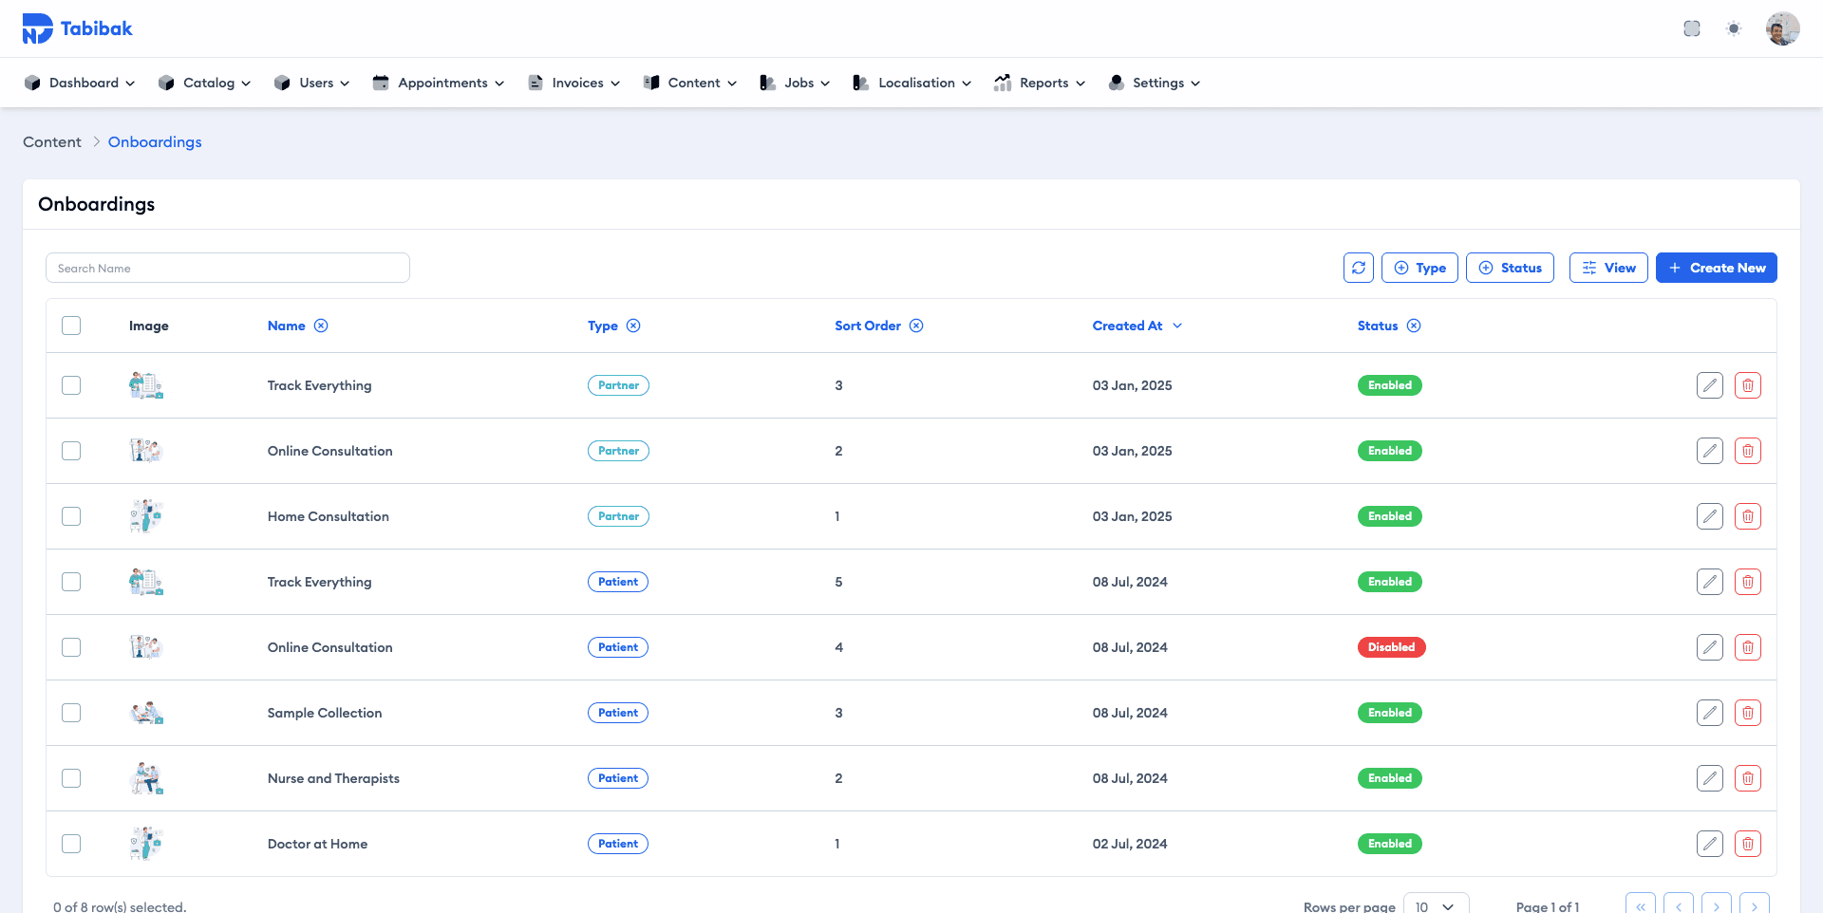The width and height of the screenshot is (1823, 913).
Task: Check the select-all rows checkbox
Action: pos(71,326)
